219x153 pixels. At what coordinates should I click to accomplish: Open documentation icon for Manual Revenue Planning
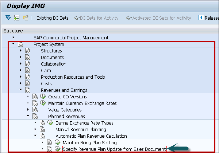point(42,129)
